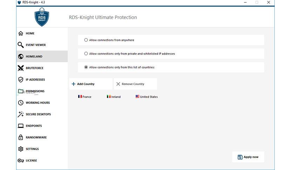Viewport: 293px width, 170px height.
Task: Select France in country list
Action: [85, 97]
